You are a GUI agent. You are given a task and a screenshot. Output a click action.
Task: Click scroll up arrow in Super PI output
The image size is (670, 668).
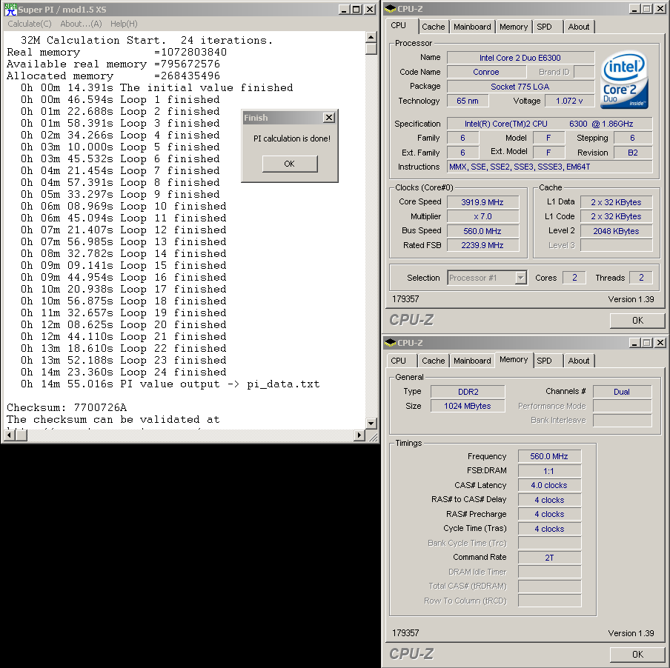point(371,37)
